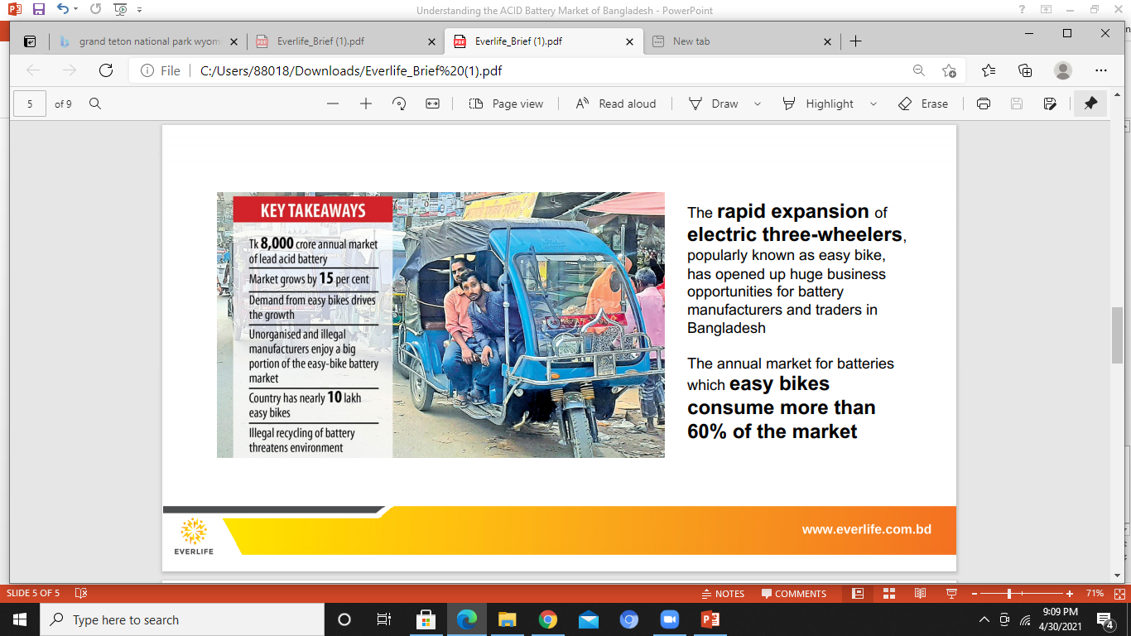Switch to Slide Sorter view
This screenshot has width=1131, height=636.
point(889,593)
